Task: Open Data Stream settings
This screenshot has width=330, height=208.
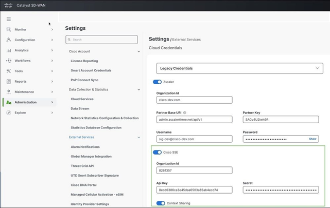Action: click(80, 108)
